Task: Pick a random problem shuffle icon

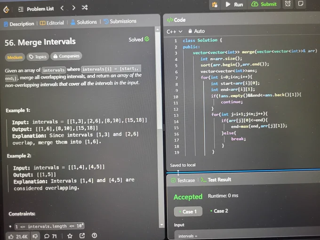Action: (x=85, y=8)
